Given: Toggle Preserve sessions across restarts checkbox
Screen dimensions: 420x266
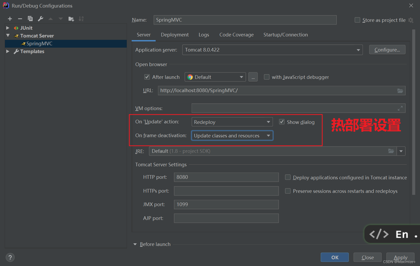Looking at the screenshot, I should click(288, 191).
